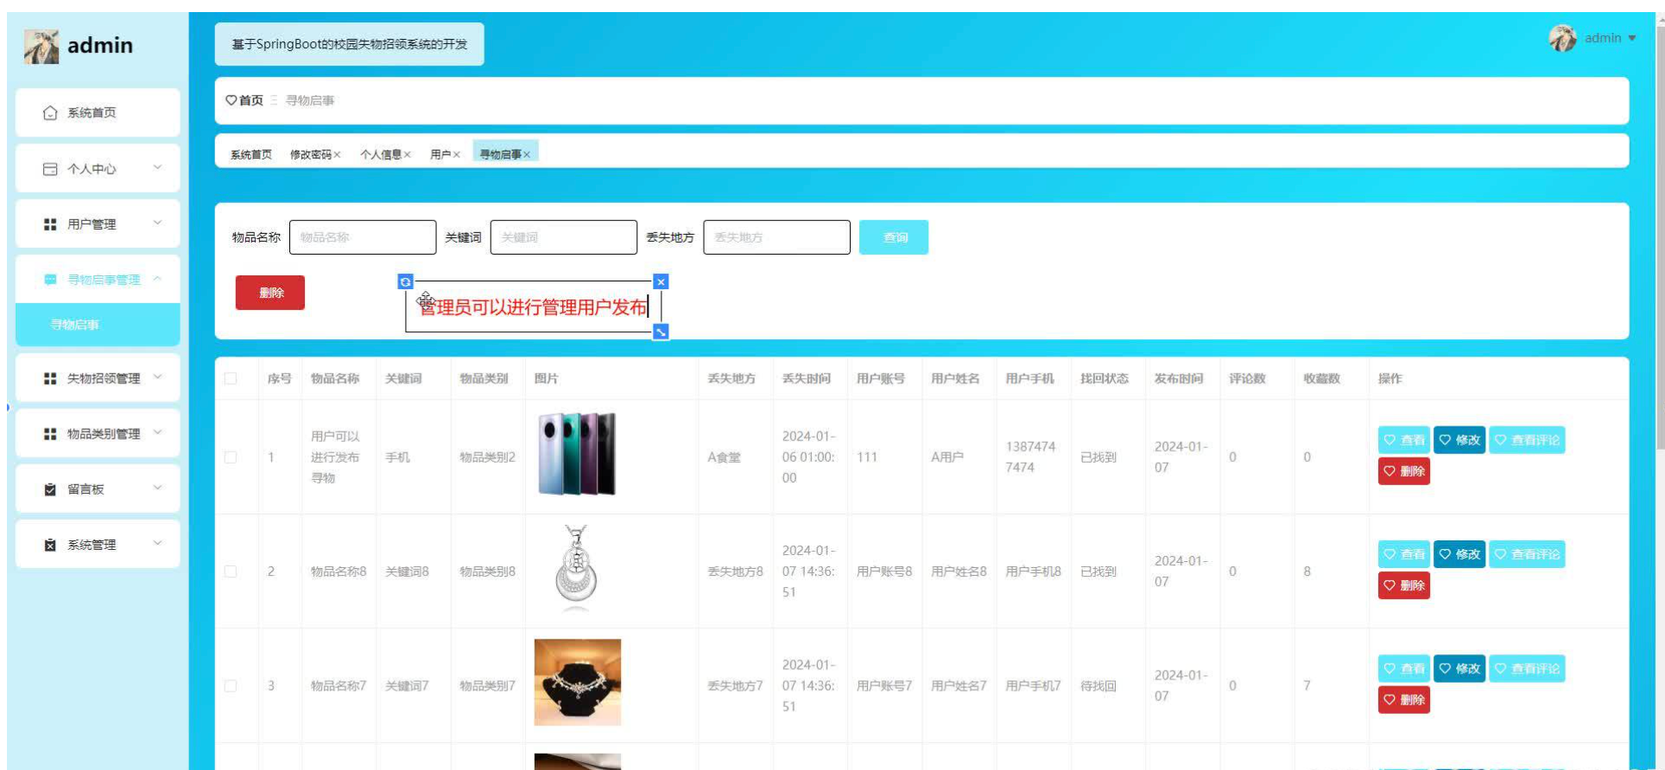Collapse the 寻物启事管理 menu chevron
Image resolution: width=1665 pixels, height=770 pixels.
tap(157, 278)
